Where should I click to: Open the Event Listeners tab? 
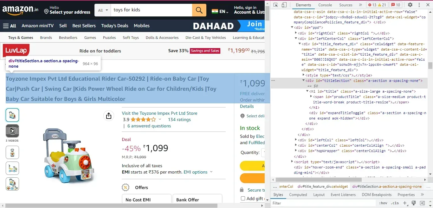[x=343, y=195]
